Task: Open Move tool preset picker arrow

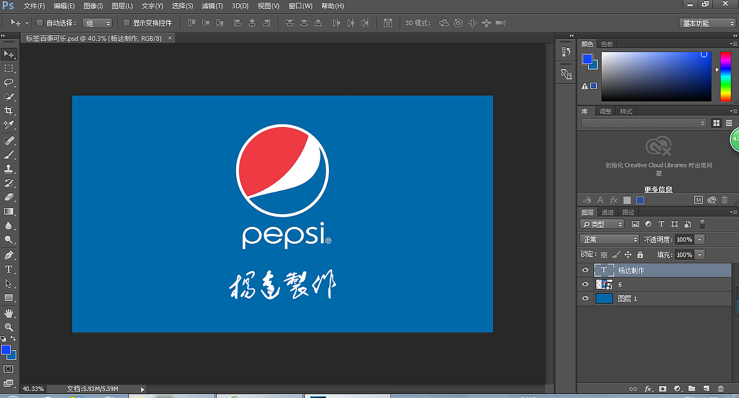Action: click(x=27, y=23)
